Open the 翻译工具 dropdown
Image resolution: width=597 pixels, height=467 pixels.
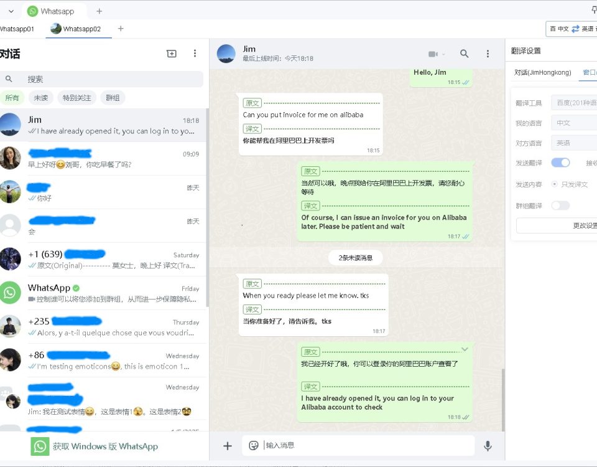click(x=574, y=103)
